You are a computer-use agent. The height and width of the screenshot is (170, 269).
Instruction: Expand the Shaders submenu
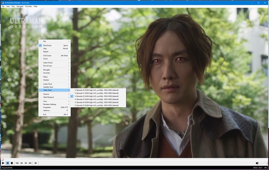[x=55, y=80]
